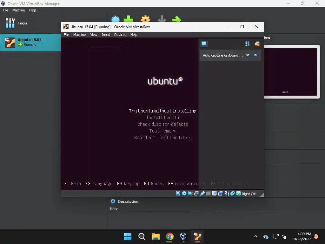Click the network adapters indicator icon
The width and height of the screenshot is (325, 244).
click(x=196, y=193)
